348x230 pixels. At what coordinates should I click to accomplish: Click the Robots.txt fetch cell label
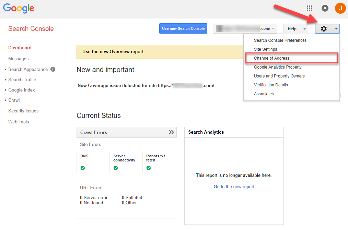pos(155,158)
